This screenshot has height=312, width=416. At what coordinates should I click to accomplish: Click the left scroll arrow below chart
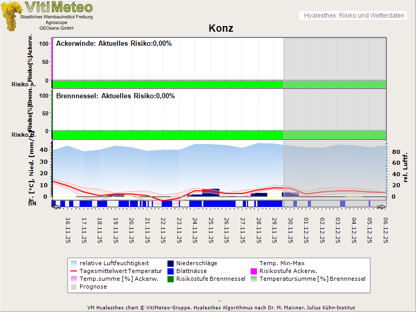pyautogui.click(x=57, y=208)
